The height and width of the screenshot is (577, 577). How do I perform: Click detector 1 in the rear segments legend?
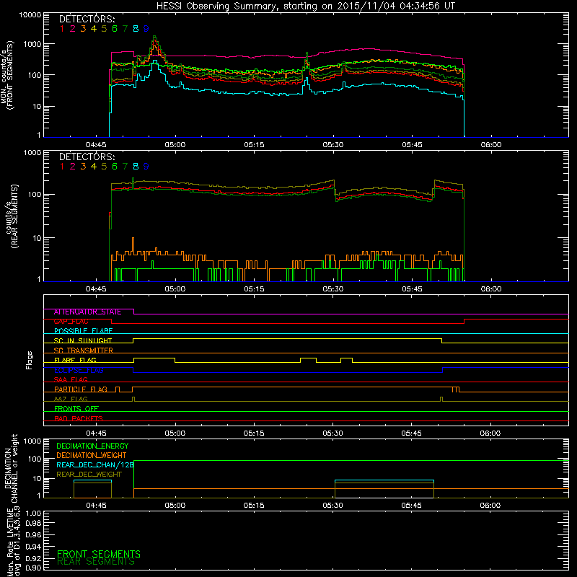(x=62, y=167)
